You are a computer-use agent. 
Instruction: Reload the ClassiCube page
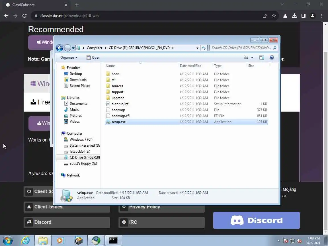[x=24, y=16]
